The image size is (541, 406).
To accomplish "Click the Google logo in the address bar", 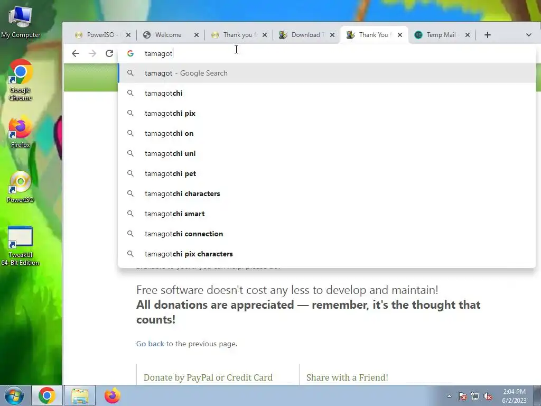I will click(130, 53).
